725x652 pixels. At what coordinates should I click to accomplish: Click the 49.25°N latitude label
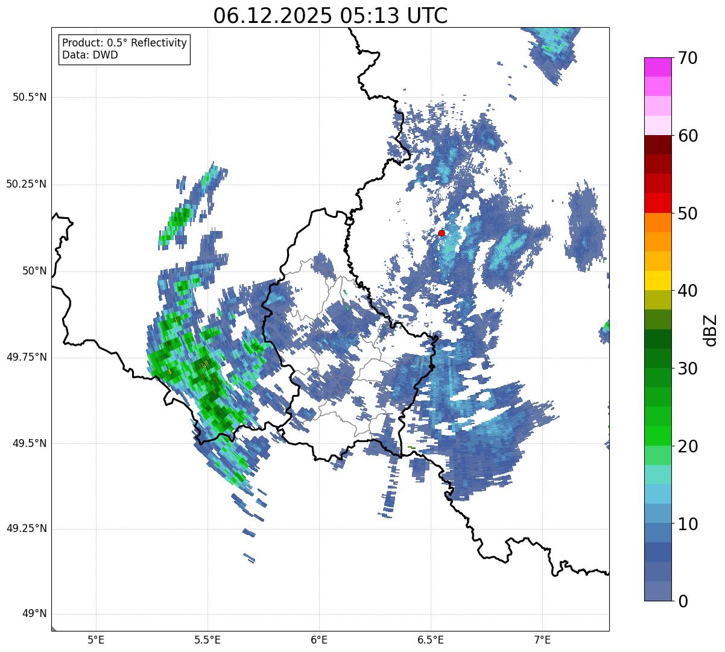point(27,528)
